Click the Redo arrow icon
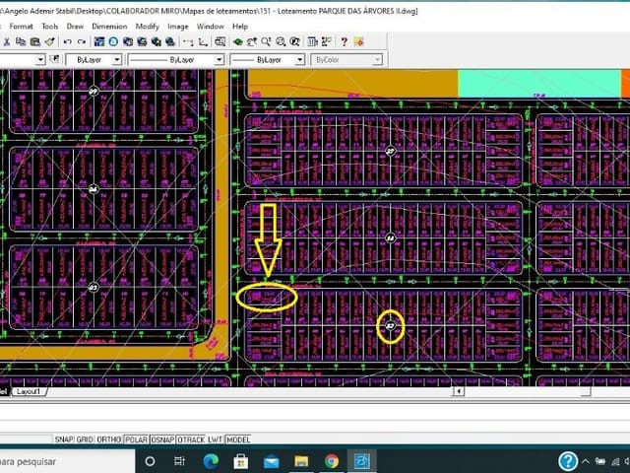 tap(82, 41)
